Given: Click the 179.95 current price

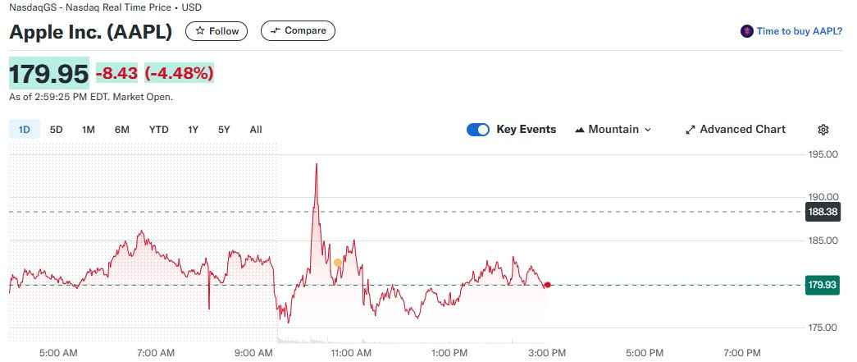Looking at the screenshot, I should 49,73.
